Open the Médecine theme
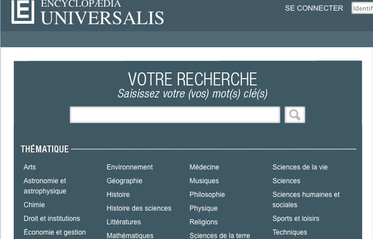Screen dimensions: 373x239 (x=204, y=167)
